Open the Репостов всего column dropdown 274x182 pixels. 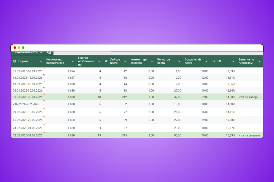click(x=179, y=61)
